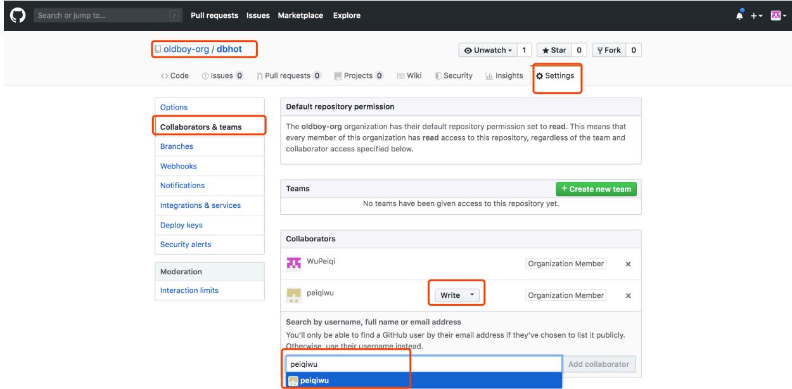Click the WuPeiqi avatar
Screen dimensions: 792x389
(293, 263)
